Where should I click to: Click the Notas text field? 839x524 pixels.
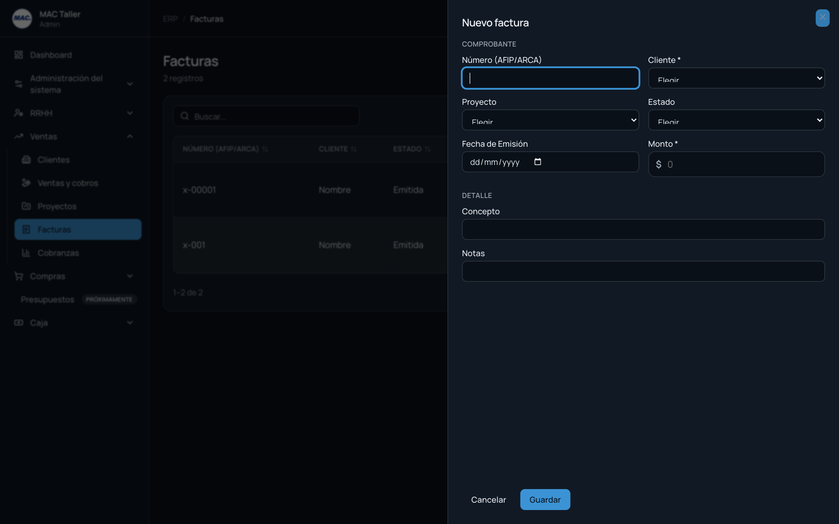[x=643, y=271]
